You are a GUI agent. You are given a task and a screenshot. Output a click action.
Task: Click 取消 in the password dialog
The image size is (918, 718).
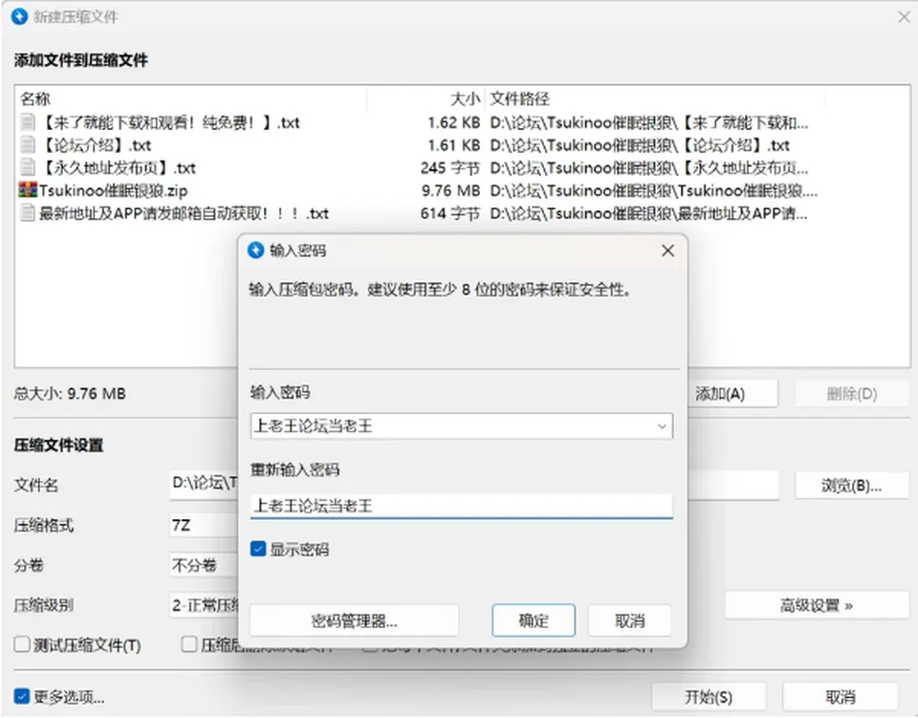pos(630,620)
